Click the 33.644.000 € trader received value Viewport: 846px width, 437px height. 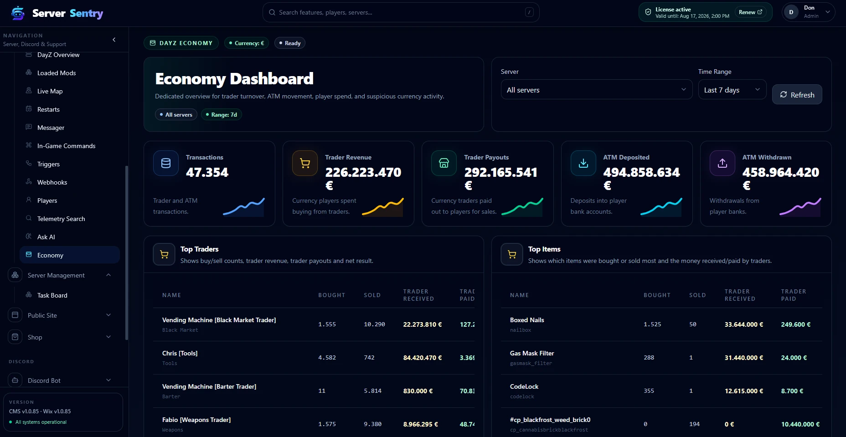coord(744,324)
